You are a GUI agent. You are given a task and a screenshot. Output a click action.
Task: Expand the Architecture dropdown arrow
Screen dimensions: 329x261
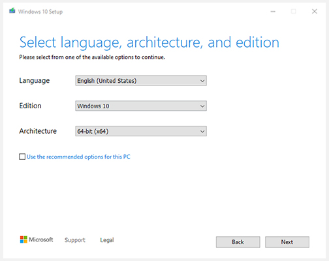pos(202,131)
